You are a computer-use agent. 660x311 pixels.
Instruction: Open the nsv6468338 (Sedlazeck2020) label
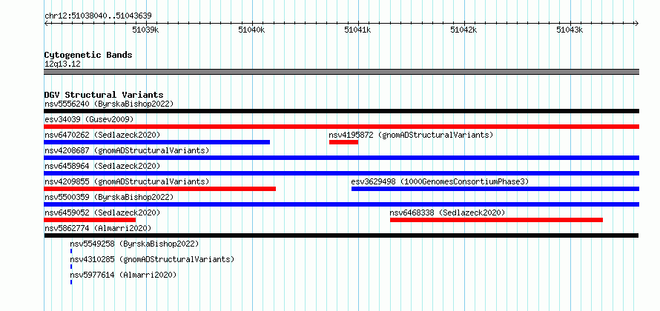click(x=447, y=213)
